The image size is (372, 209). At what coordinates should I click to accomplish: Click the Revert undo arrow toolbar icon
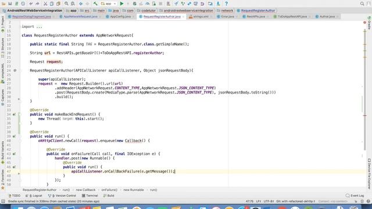point(202,3)
